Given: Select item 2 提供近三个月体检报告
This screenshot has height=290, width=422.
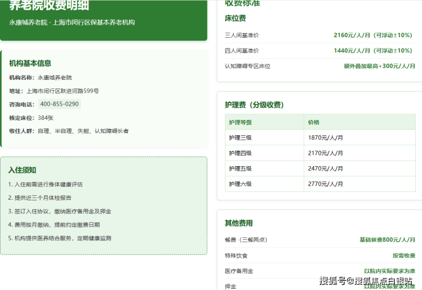Looking at the screenshot, I should coord(39,198).
